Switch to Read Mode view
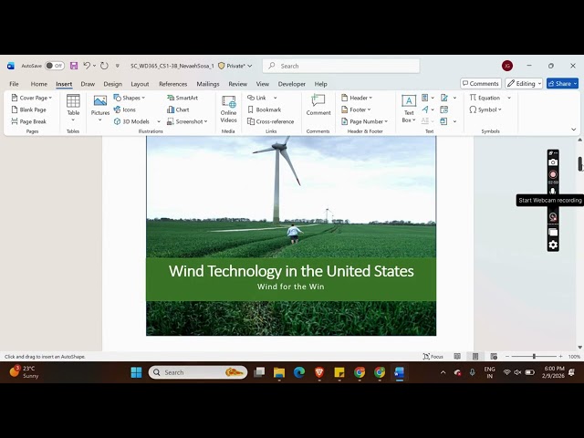The width and height of the screenshot is (584, 438). [x=457, y=357]
